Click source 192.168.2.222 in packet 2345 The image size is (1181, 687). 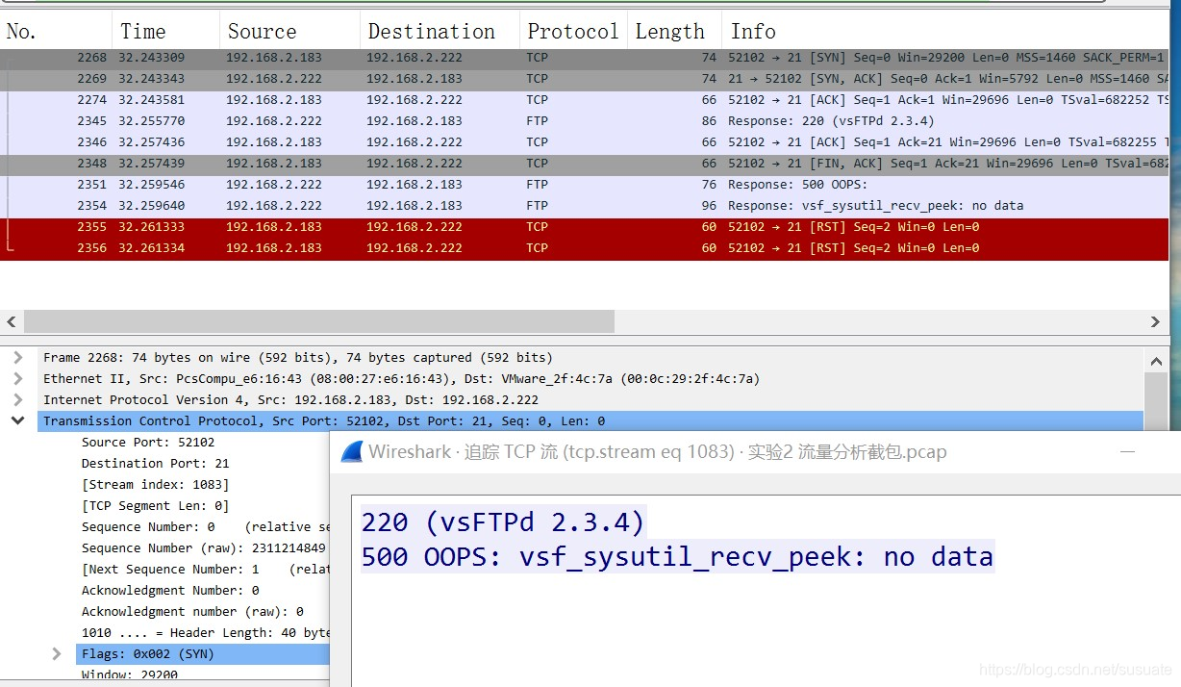[274, 121]
